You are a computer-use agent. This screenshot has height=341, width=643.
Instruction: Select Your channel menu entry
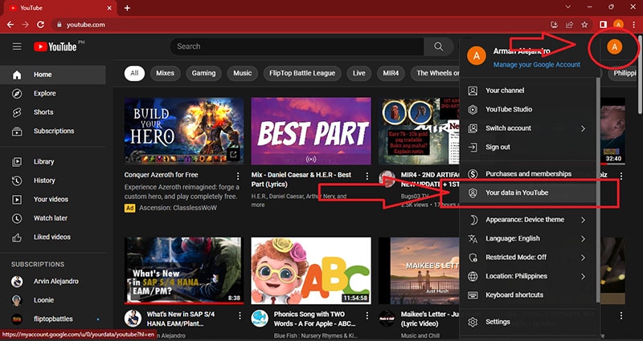[x=528, y=91]
